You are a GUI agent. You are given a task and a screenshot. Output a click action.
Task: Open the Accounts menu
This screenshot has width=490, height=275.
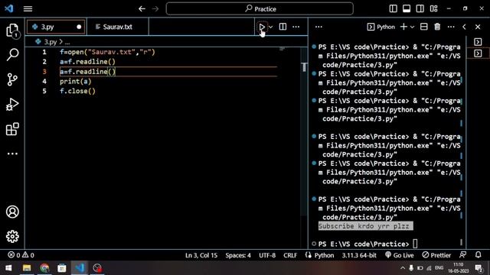tap(12, 212)
